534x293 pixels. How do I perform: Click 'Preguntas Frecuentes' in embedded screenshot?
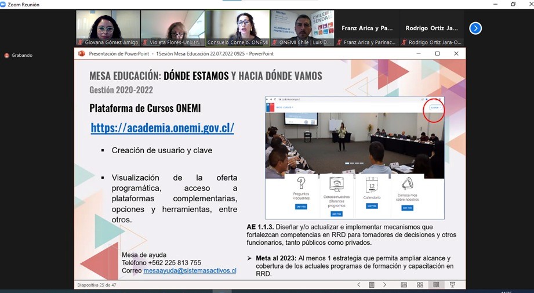click(x=301, y=196)
